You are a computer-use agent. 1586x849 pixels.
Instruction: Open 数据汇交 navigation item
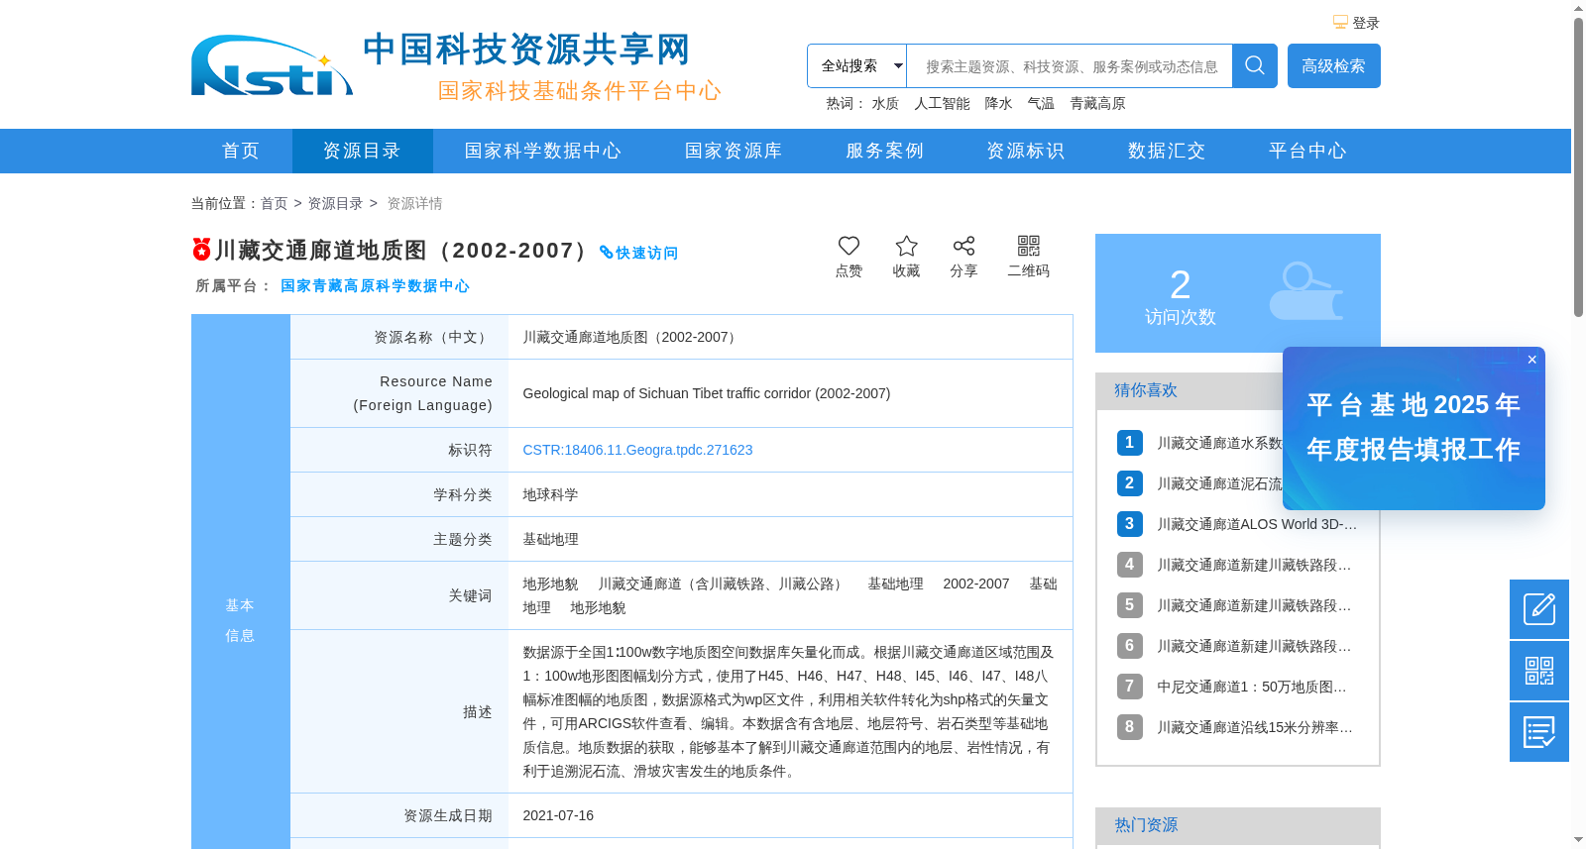click(1167, 151)
